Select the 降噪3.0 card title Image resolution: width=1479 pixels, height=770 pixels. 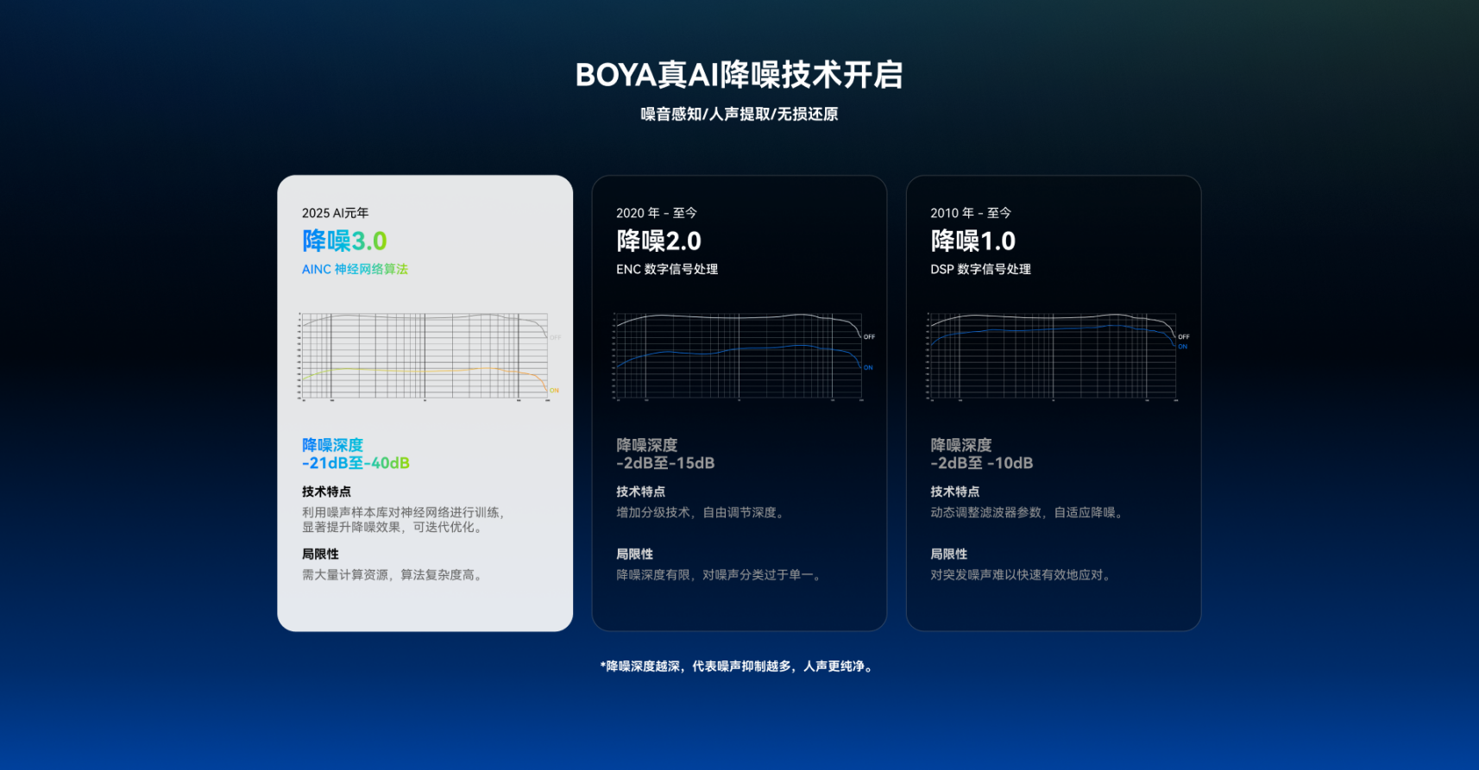344,241
